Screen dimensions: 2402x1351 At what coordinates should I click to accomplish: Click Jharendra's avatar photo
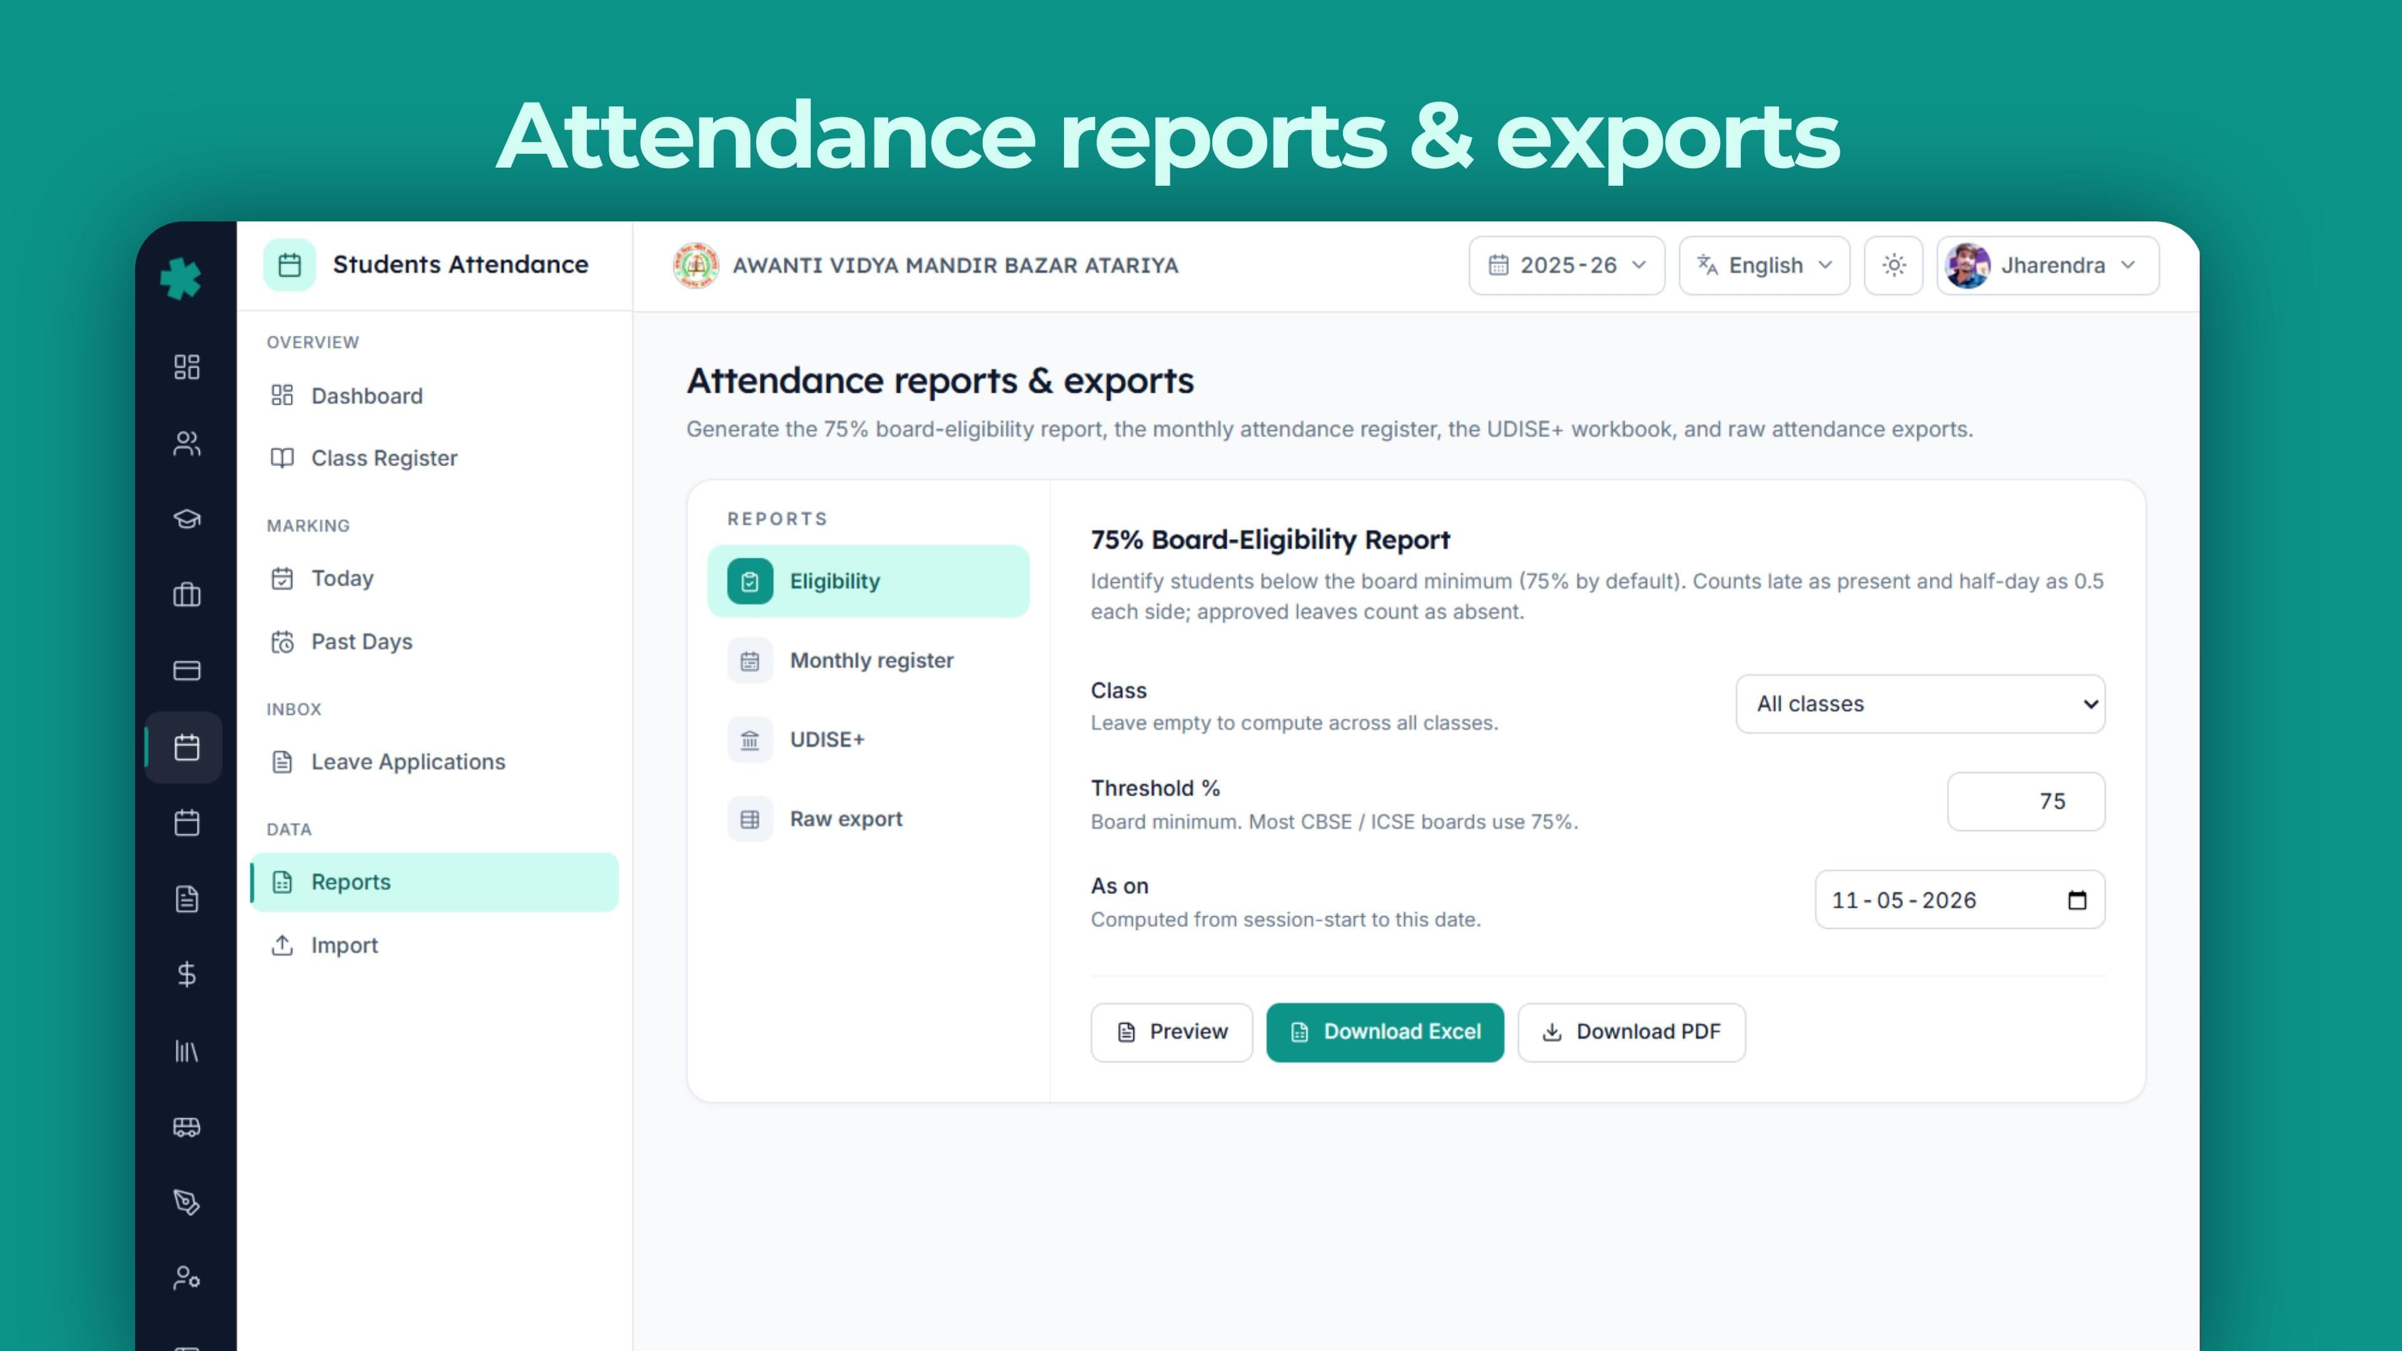(x=1967, y=266)
